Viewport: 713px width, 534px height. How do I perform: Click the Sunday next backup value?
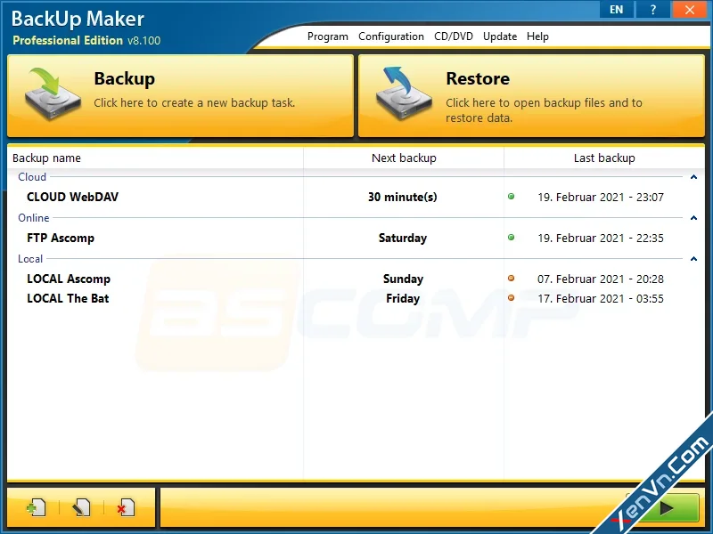pyautogui.click(x=404, y=279)
